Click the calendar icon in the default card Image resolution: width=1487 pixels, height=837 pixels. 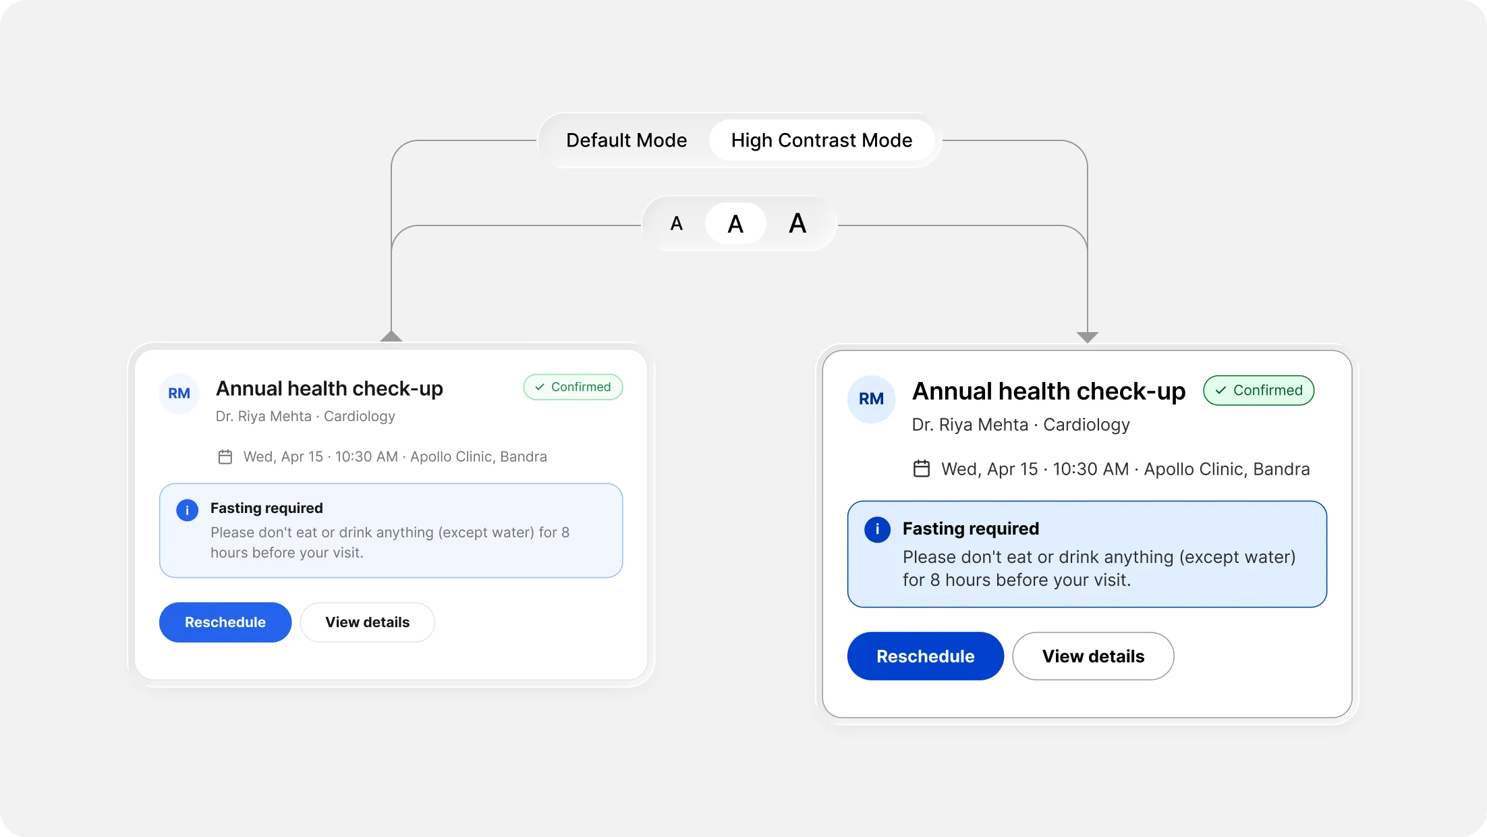click(x=225, y=457)
